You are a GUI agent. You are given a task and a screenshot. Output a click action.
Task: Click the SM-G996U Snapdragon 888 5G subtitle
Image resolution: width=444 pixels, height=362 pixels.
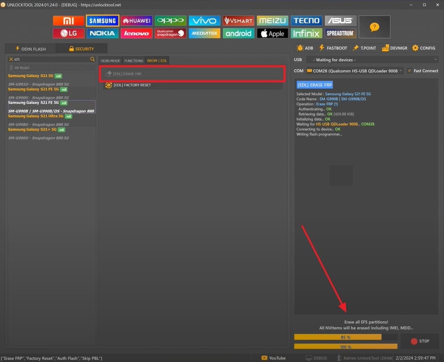(x=39, y=138)
